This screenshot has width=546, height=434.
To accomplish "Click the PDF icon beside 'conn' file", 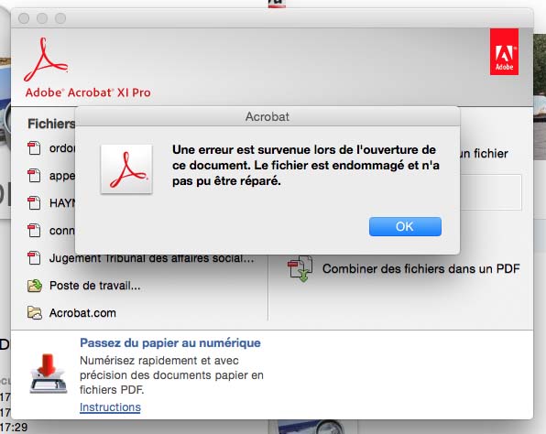I will pos(34,231).
